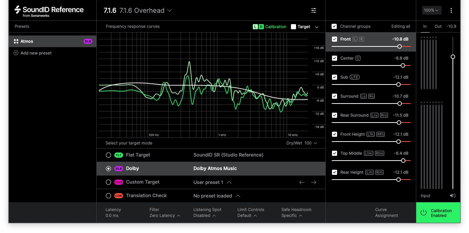
Task: Click the Atmos preset grid icon
Action: pyautogui.click(x=16, y=41)
